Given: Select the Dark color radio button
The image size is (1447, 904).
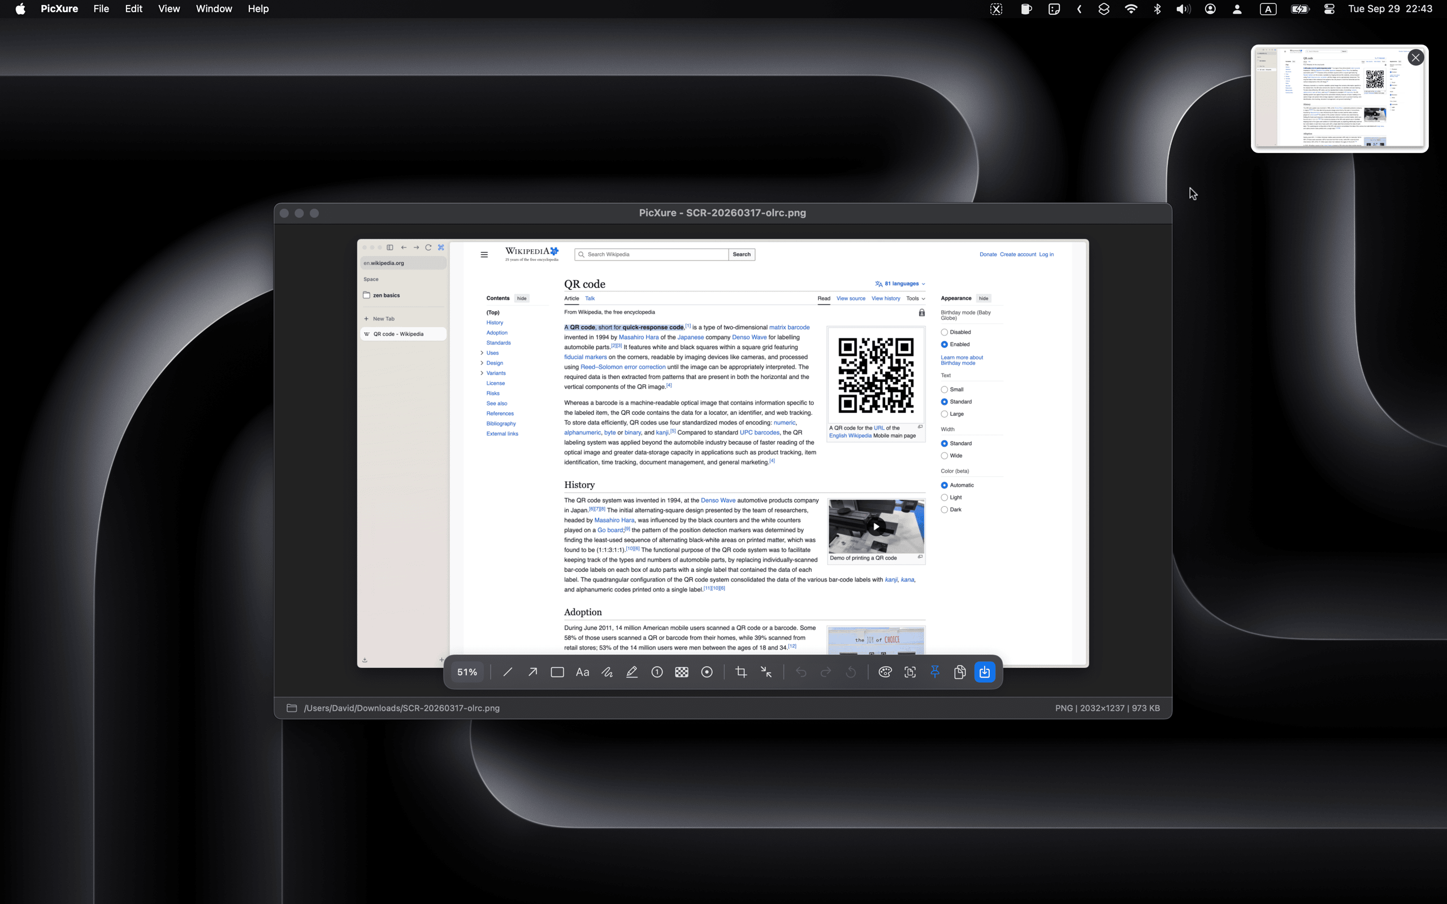Looking at the screenshot, I should 944,510.
